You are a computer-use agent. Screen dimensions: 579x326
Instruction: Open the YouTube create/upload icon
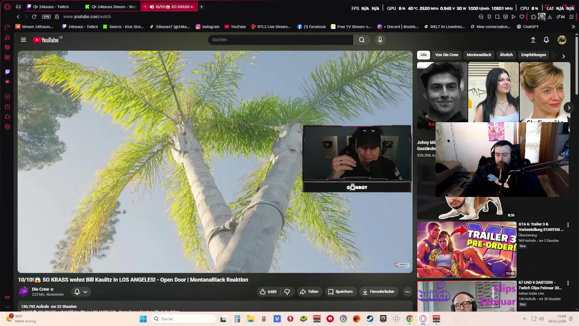click(533, 40)
